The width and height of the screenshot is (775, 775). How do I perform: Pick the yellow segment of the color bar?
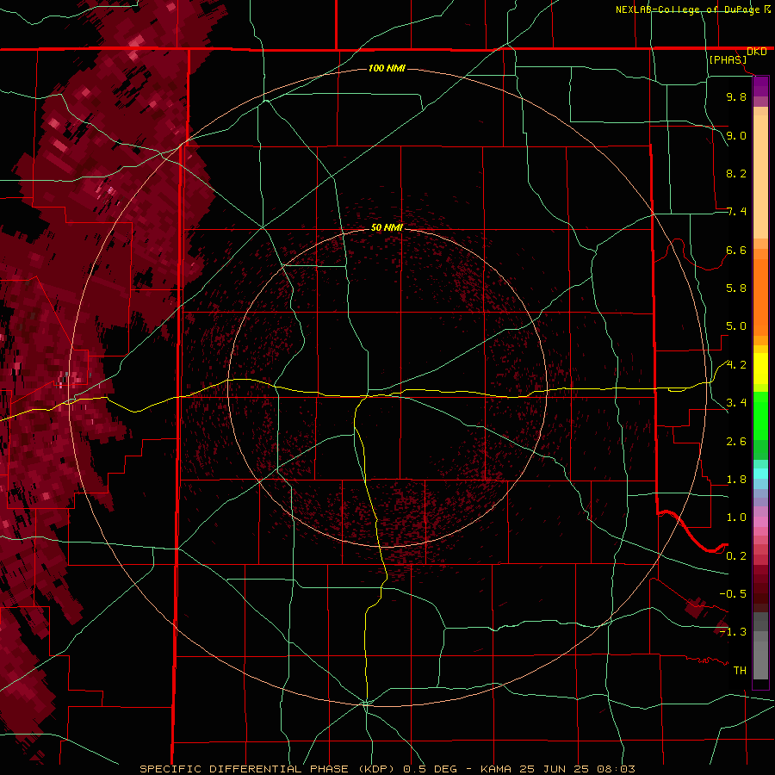pos(760,369)
